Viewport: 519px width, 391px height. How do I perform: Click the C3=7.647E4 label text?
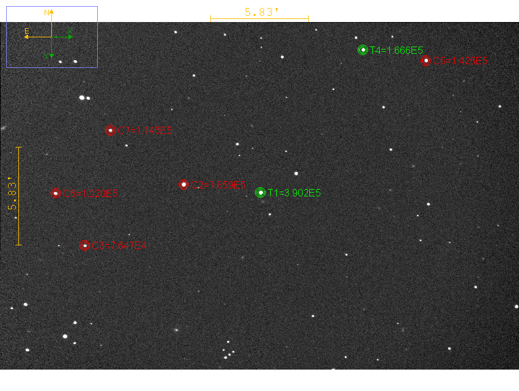[120, 246]
